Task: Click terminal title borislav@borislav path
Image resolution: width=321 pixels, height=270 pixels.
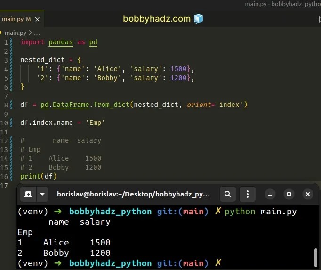Action: [133, 194]
